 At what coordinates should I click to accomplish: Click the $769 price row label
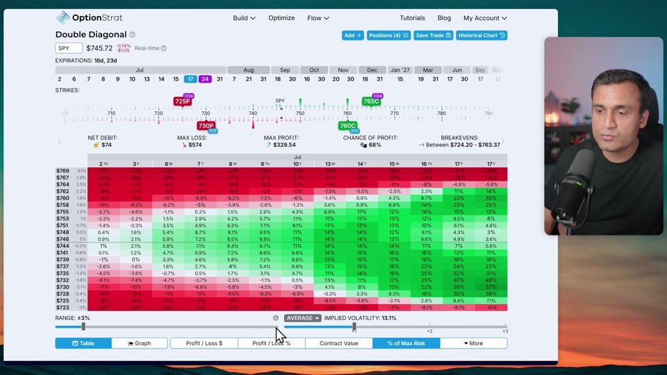[x=63, y=171]
